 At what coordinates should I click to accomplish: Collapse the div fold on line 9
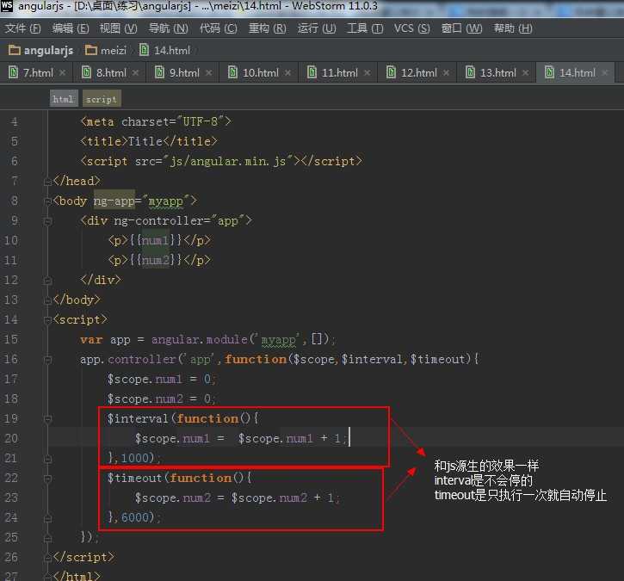click(x=47, y=221)
